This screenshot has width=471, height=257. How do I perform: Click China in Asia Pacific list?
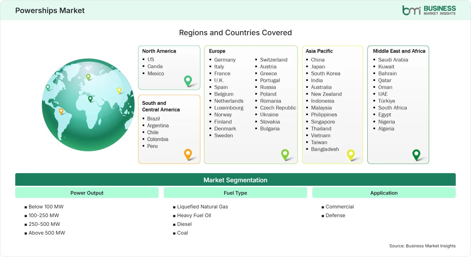pyautogui.click(x=318, y=60)
